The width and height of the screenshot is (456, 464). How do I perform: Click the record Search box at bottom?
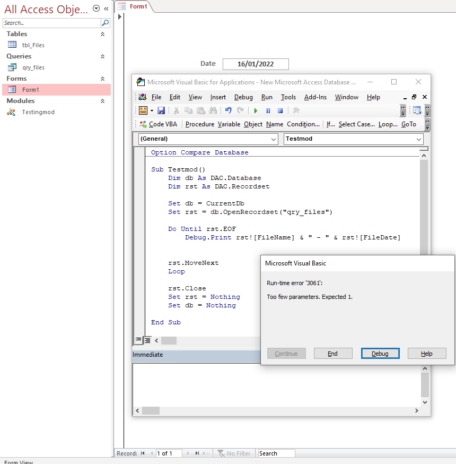click(276, 453)
